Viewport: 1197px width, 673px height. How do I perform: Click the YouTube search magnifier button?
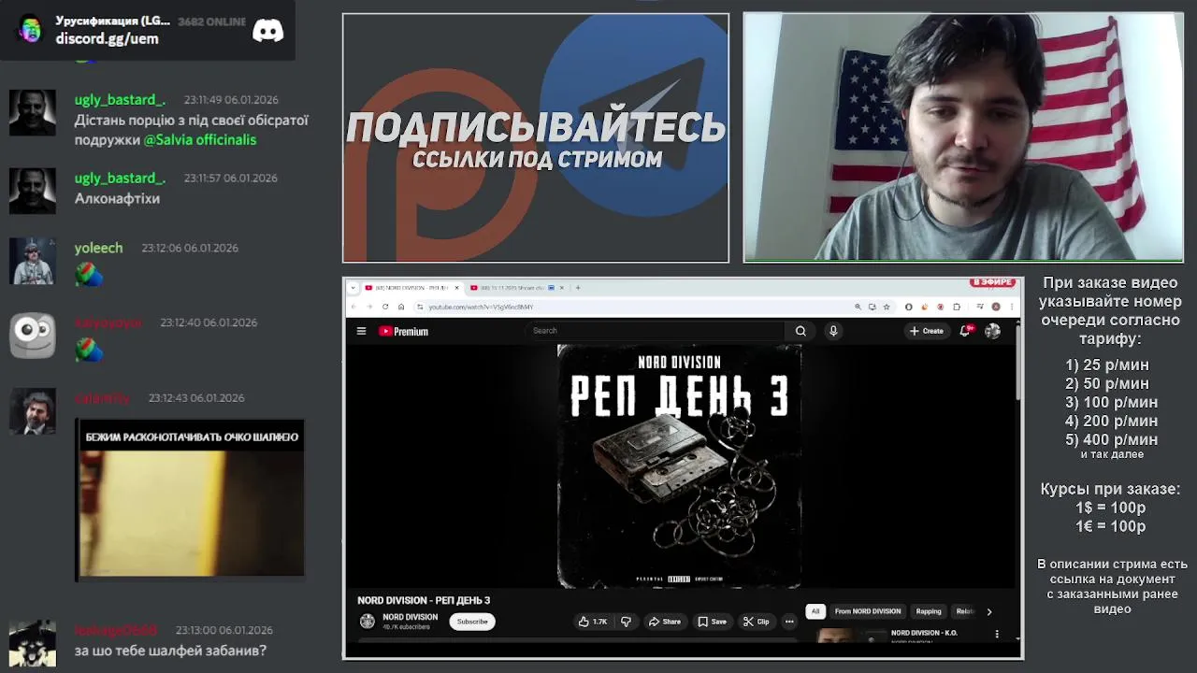(800, 331)
